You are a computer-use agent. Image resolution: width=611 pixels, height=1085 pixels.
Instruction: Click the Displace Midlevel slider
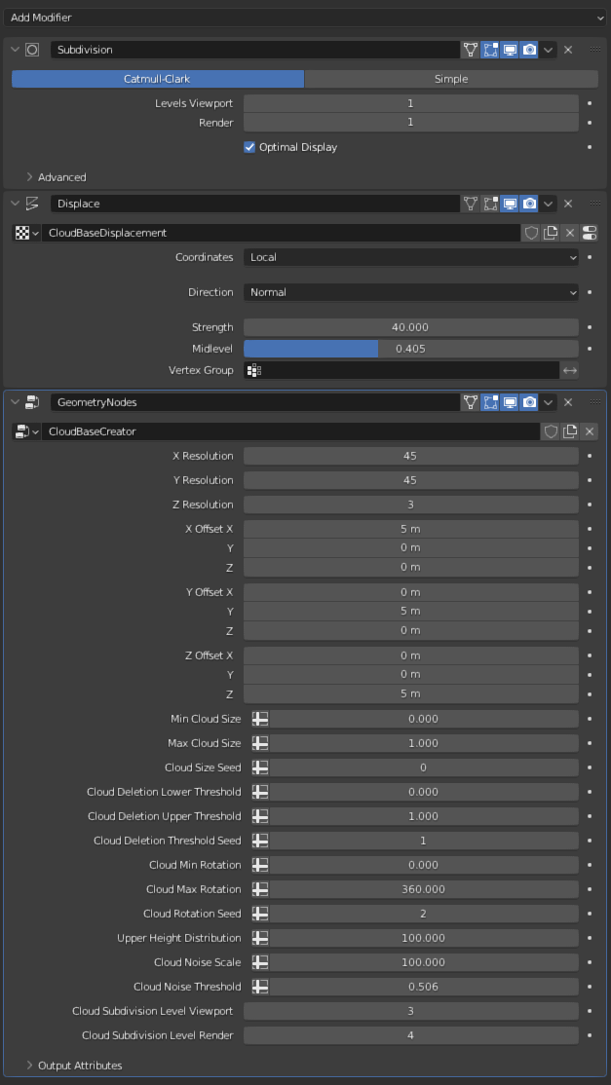coord(410,349)
